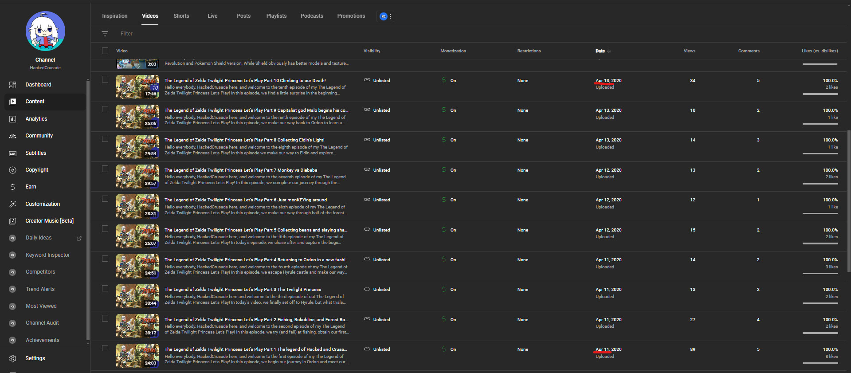851x373 pixels.
Task: Switch to the Live tab
Action: coord(212,16)
